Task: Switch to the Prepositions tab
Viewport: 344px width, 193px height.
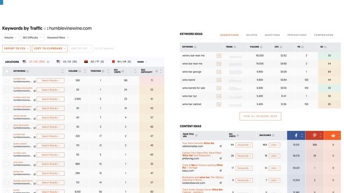Action: [297, 35]
